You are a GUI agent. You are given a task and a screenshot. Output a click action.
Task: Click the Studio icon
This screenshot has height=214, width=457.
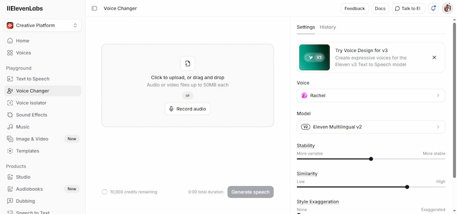pos(10,177)
